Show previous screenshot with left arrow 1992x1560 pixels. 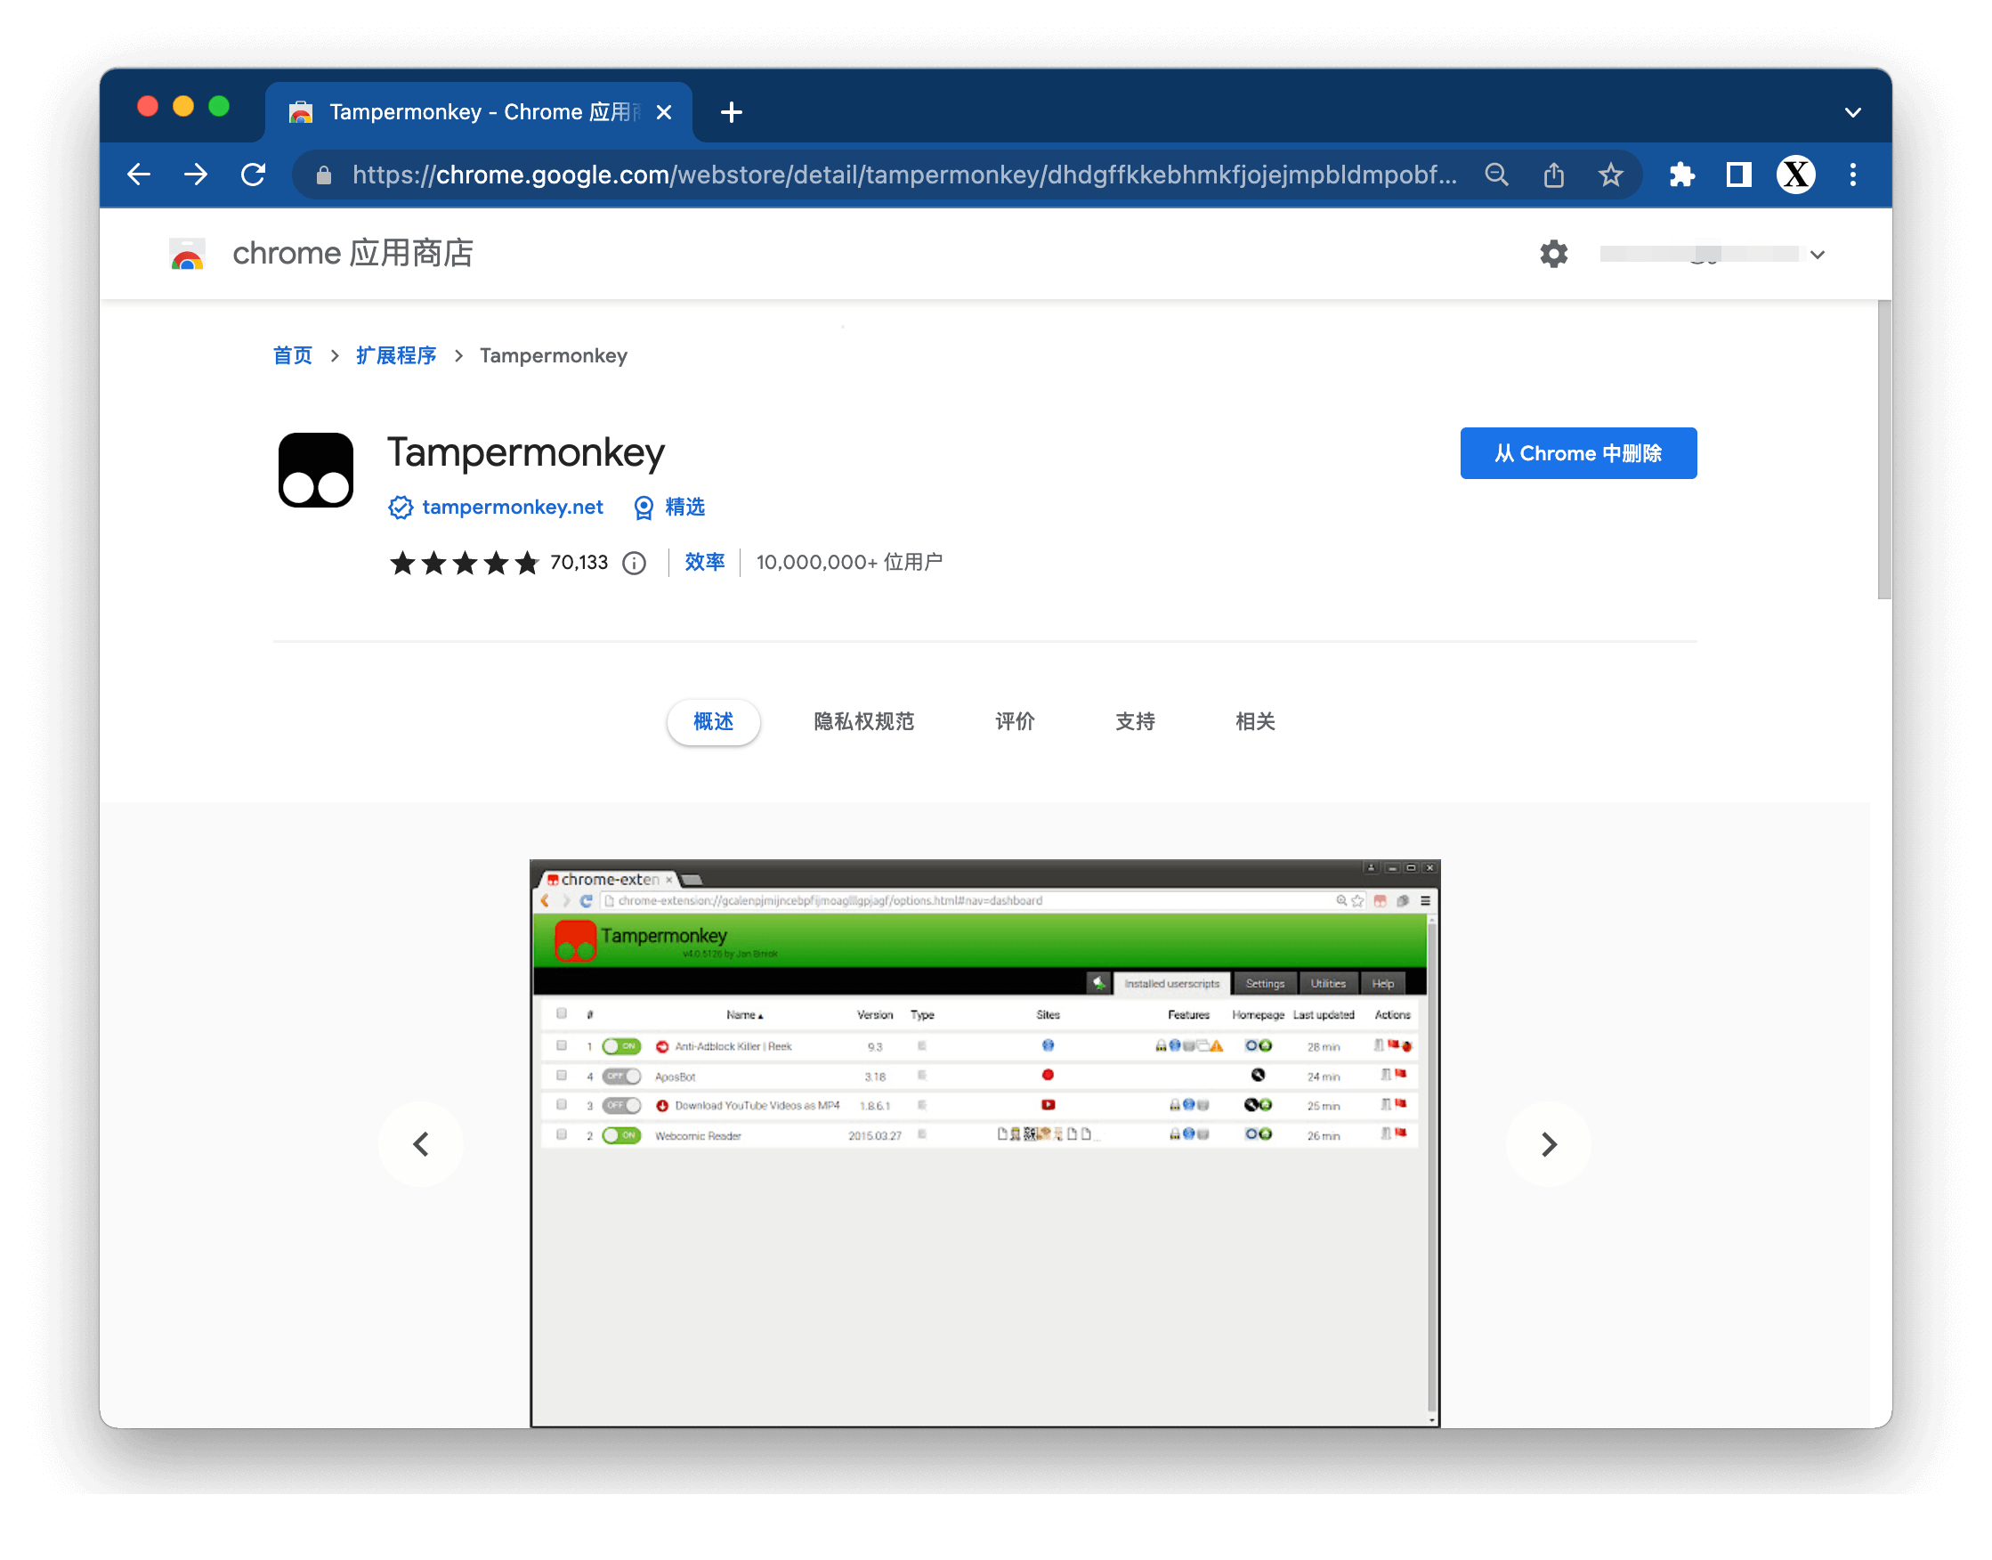420,1143
